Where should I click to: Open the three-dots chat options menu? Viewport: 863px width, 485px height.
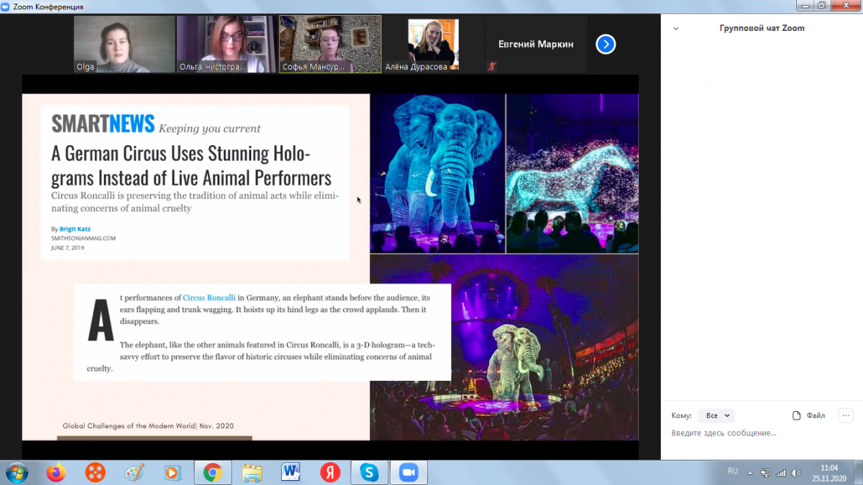[846, 415]
